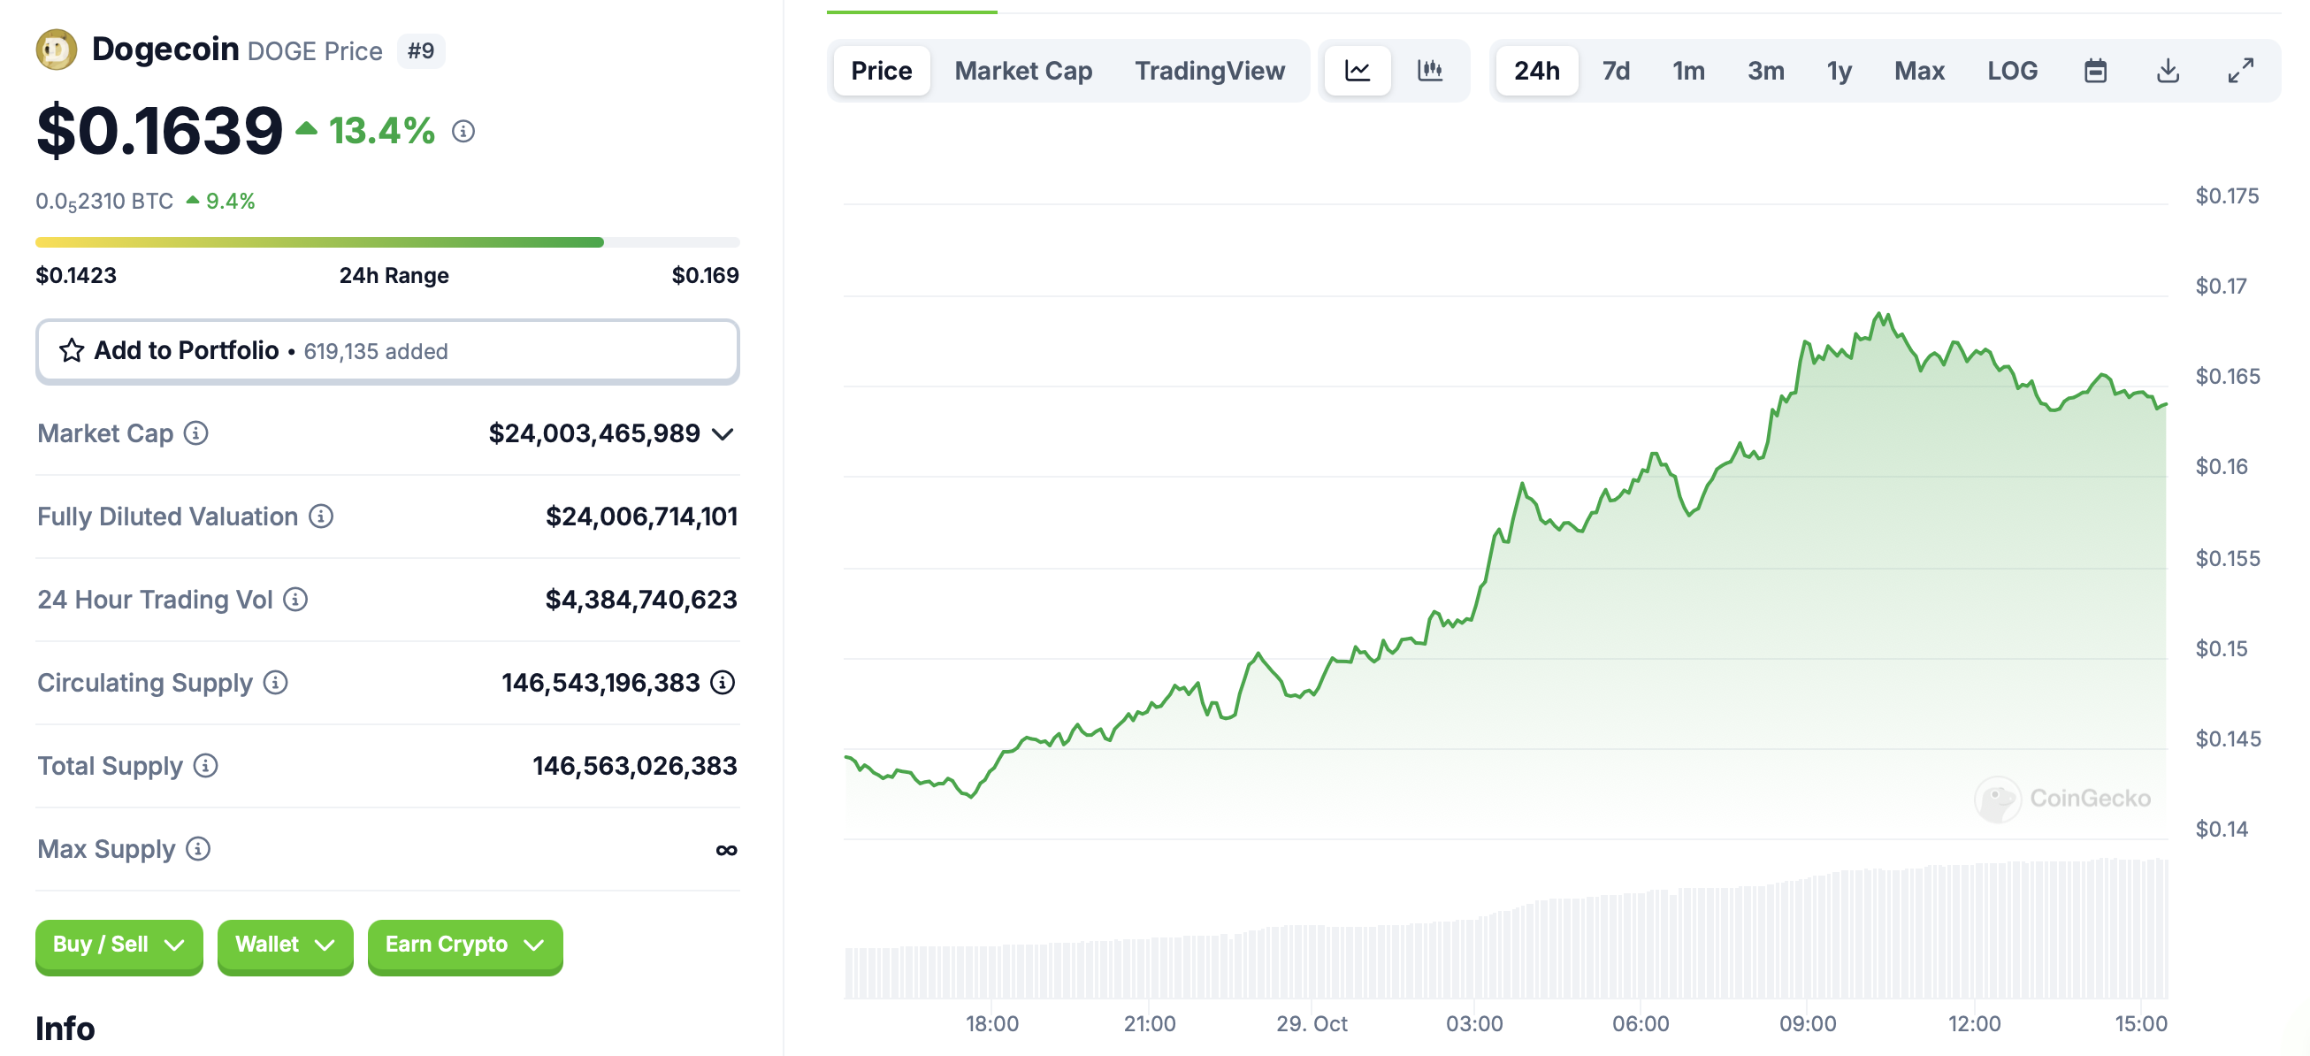Show Market Cap info tooltip icon

pyautogui.click(x=195, y=433)
